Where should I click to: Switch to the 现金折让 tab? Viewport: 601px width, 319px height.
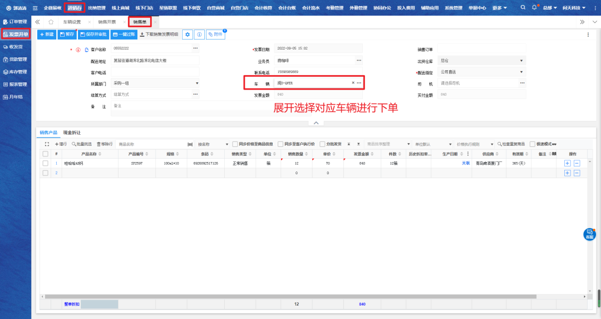(72, 132)
